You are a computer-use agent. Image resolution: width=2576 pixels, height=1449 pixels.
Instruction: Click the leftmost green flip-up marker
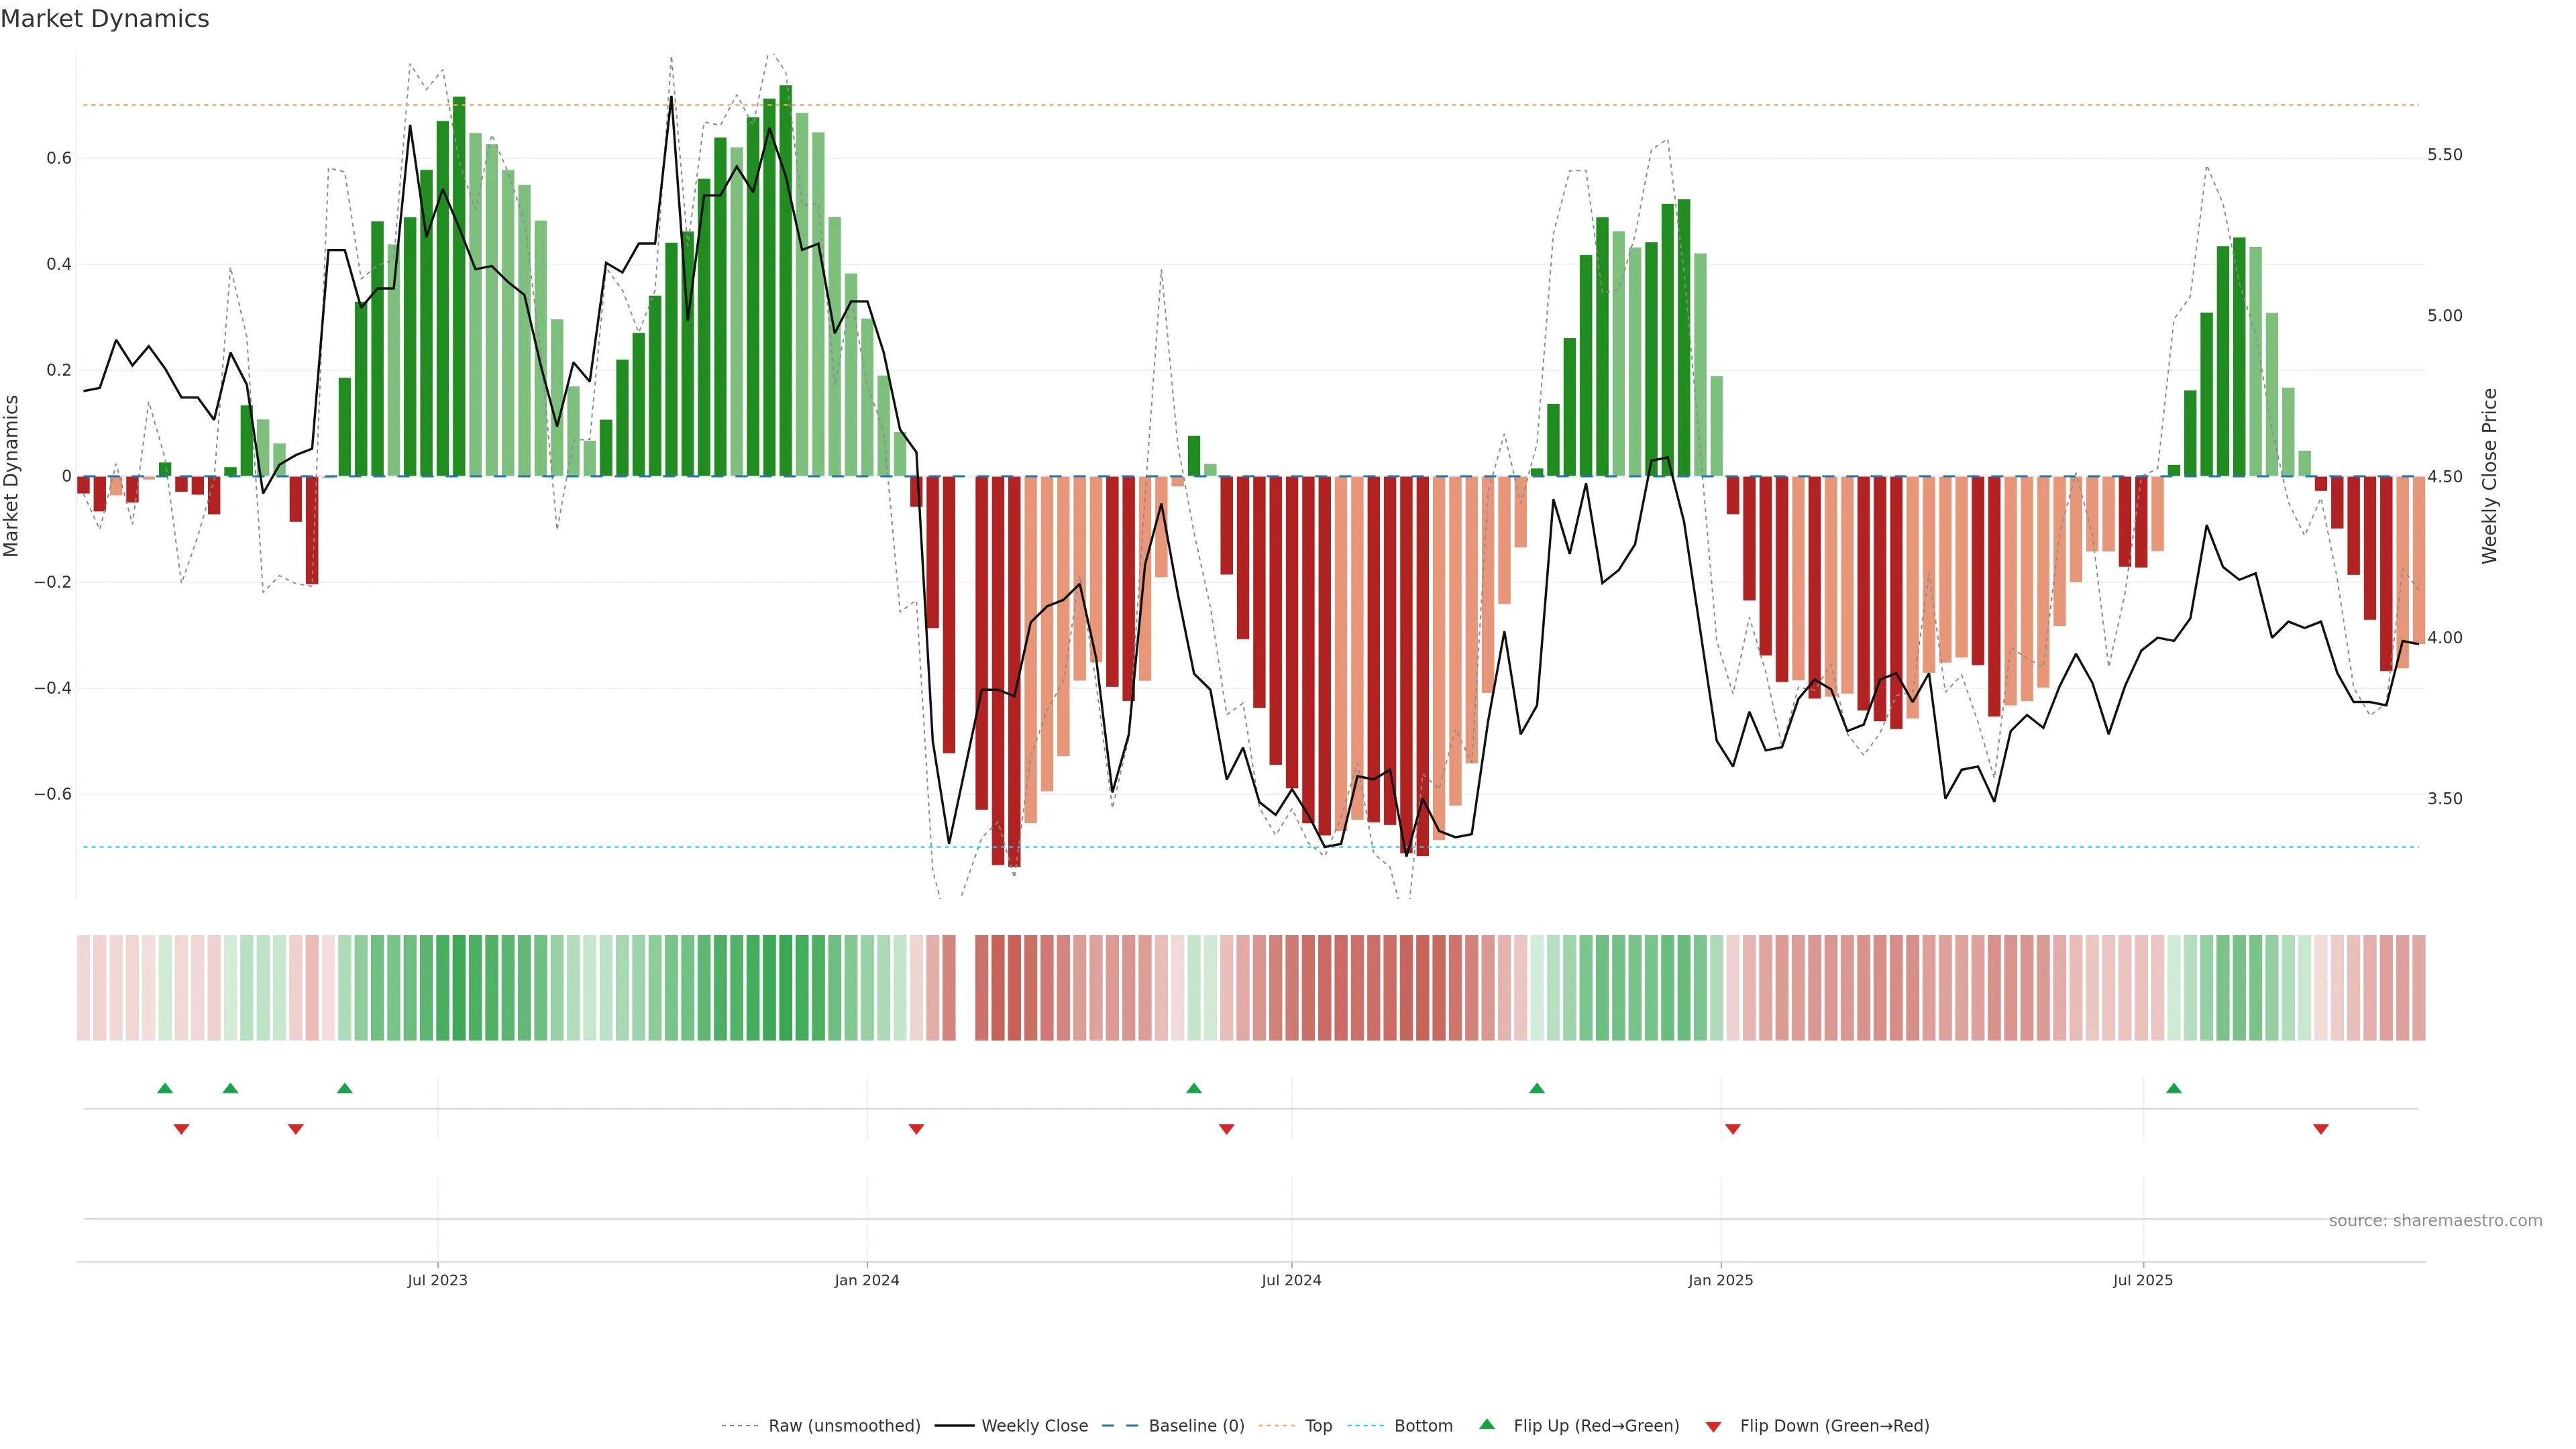[165, 1088]
